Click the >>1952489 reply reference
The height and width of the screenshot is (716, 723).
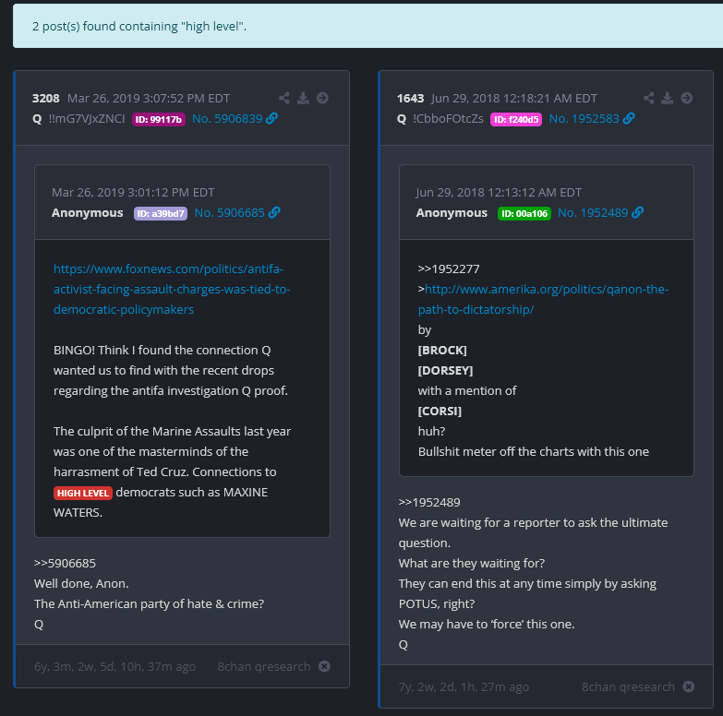point(429,502)
